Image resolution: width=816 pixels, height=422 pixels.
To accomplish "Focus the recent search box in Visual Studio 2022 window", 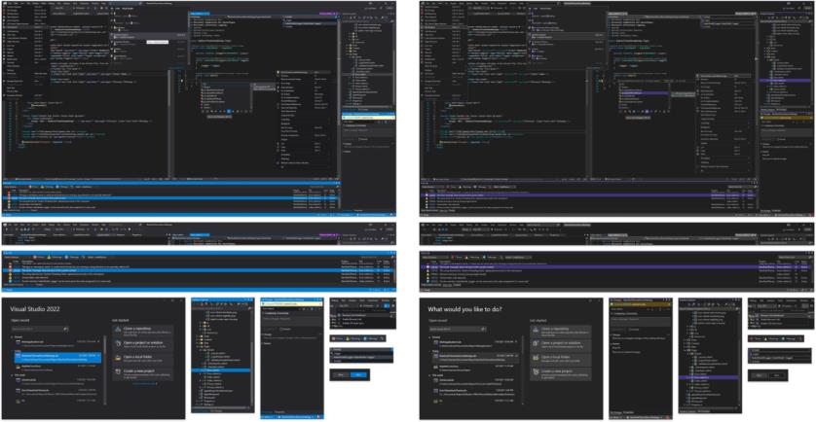I will point(40,329).
